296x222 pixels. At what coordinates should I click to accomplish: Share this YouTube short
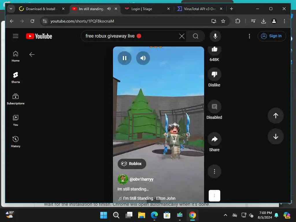point(214,139)
